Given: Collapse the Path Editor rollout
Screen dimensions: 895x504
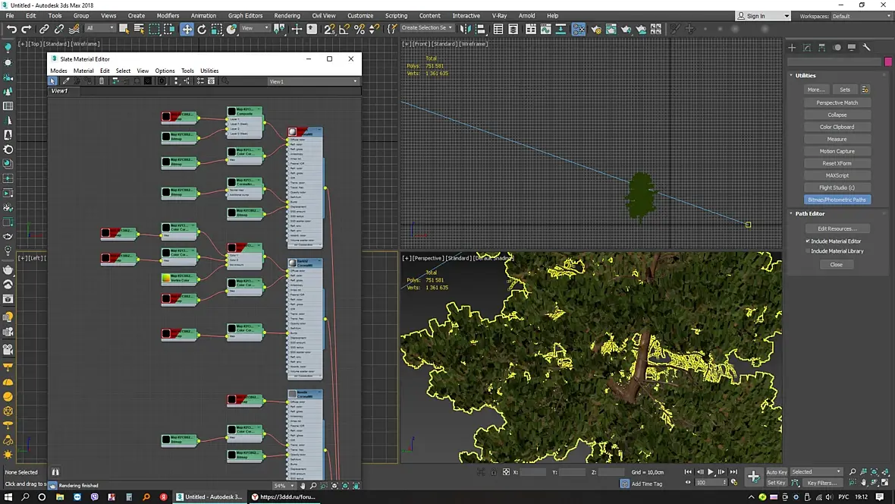Looking at the screenshot, I should tap(809, 214).
